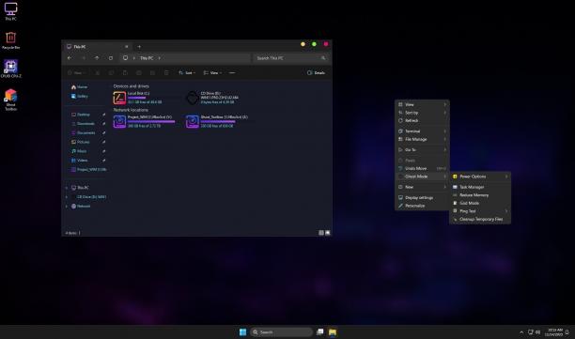Open Go To submenu in context menu
The height and width of the screenshot is (339, 575).
coord(422,150)
